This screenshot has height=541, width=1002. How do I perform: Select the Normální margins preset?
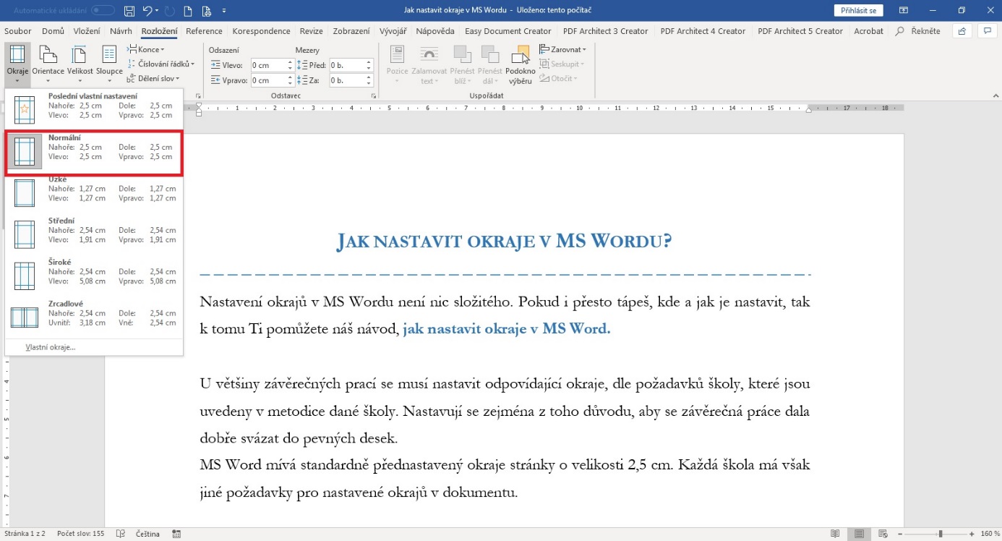point(94,152)
